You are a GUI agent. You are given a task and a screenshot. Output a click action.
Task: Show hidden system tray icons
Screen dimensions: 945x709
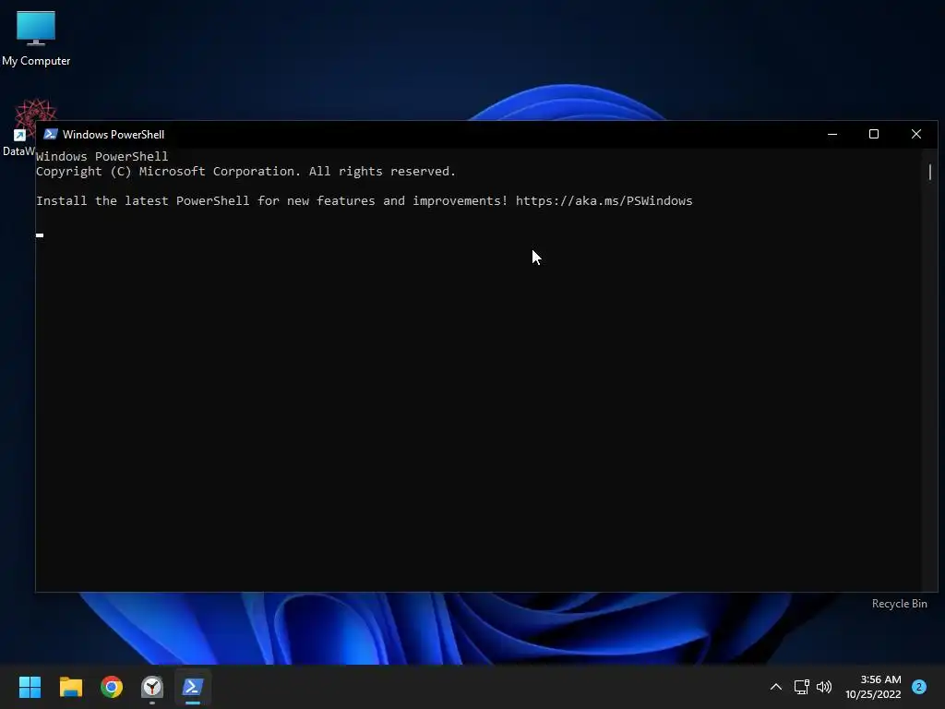pyautogui.click(x=775, y=687)
